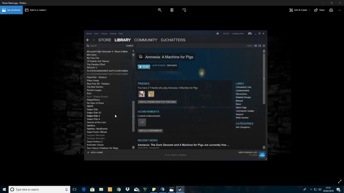
Task: Open the Edit & Create dropdown
Action: 300,10
